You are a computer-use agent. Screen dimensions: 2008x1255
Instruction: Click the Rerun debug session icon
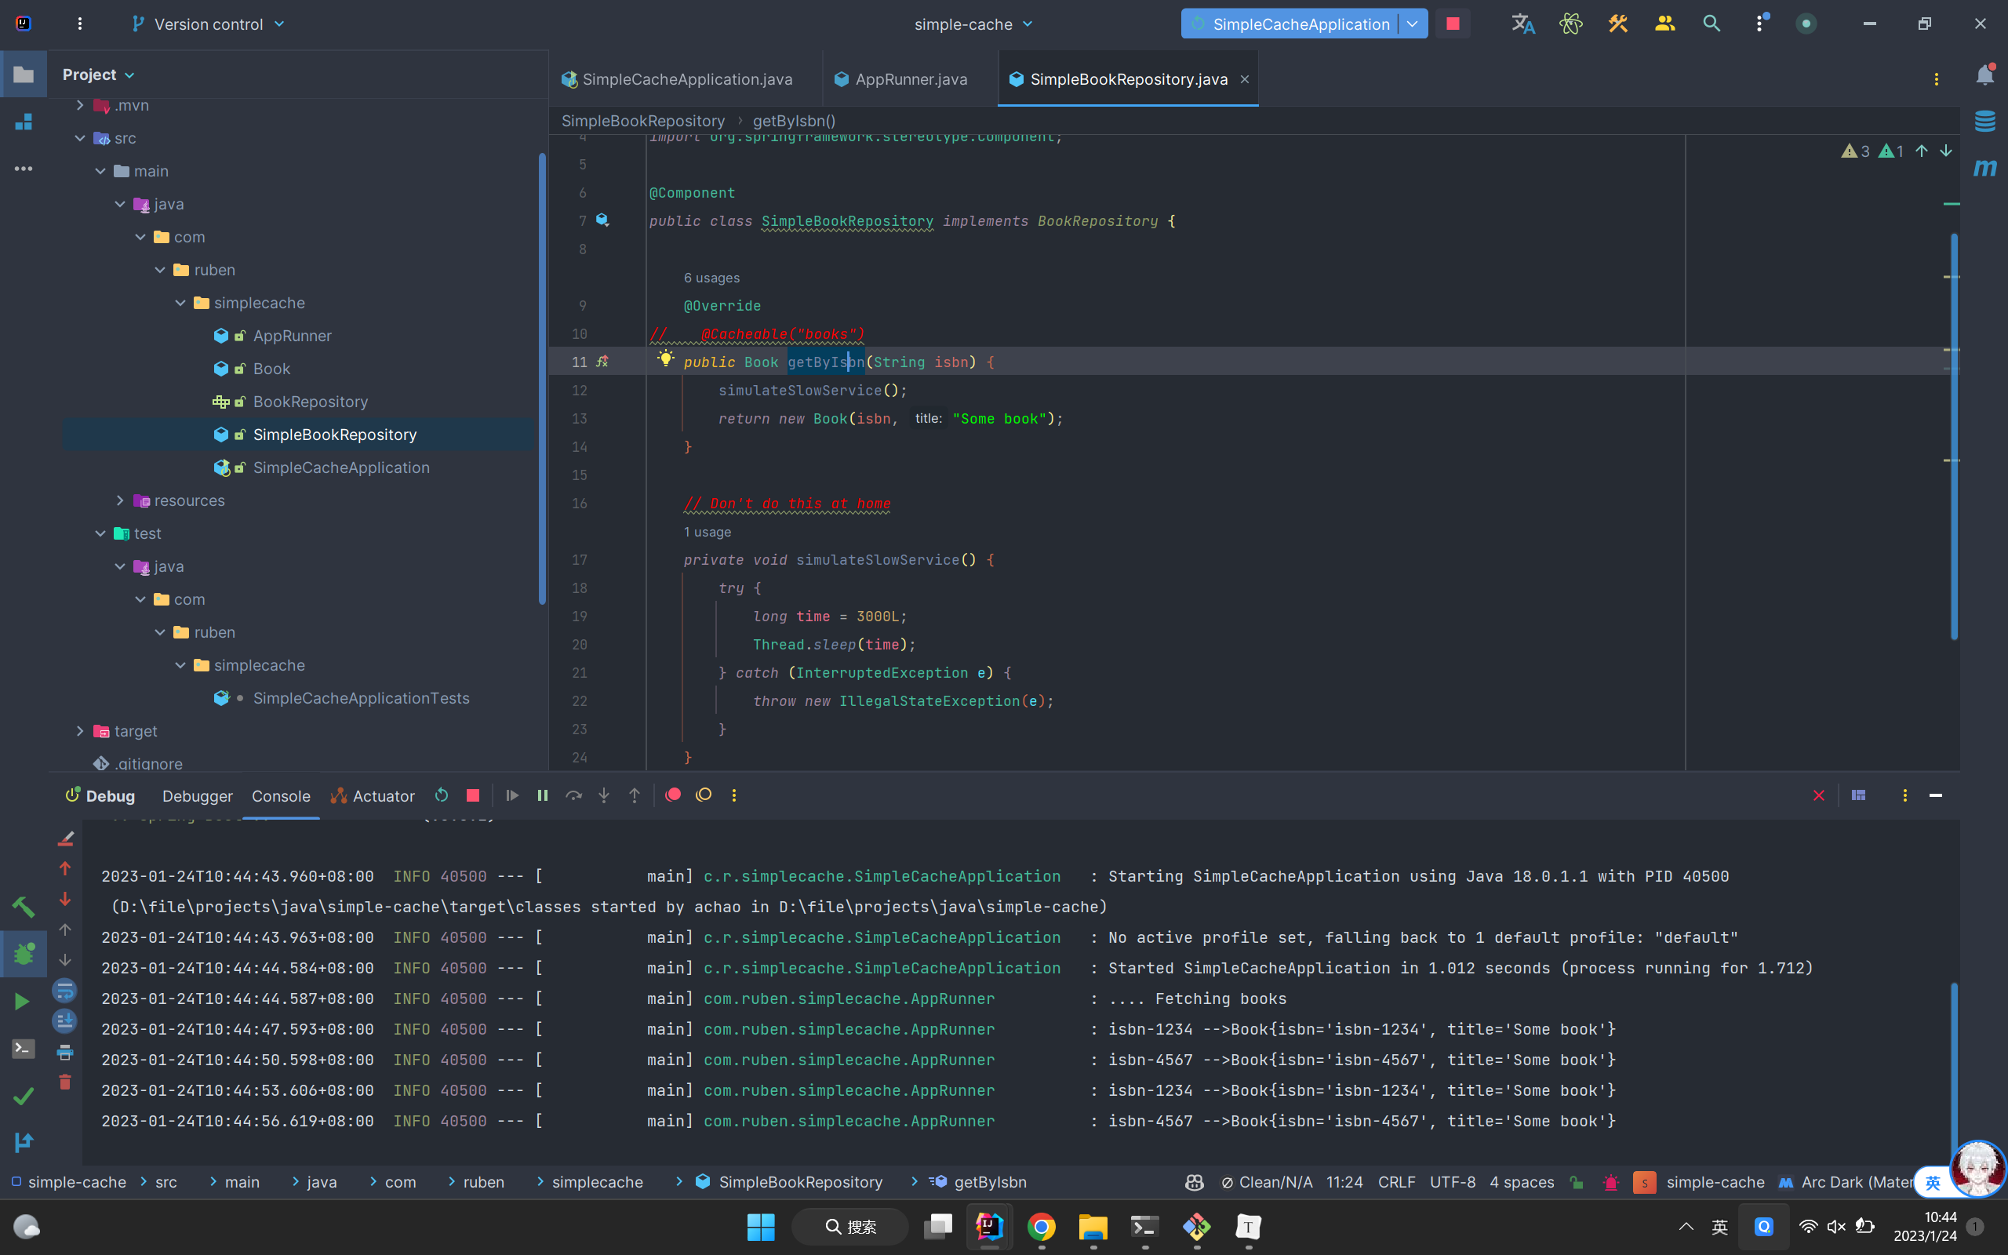(x=442, y=795)
